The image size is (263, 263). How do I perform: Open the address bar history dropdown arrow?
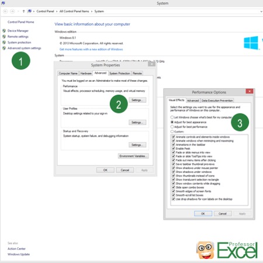(x=261, y=12)
